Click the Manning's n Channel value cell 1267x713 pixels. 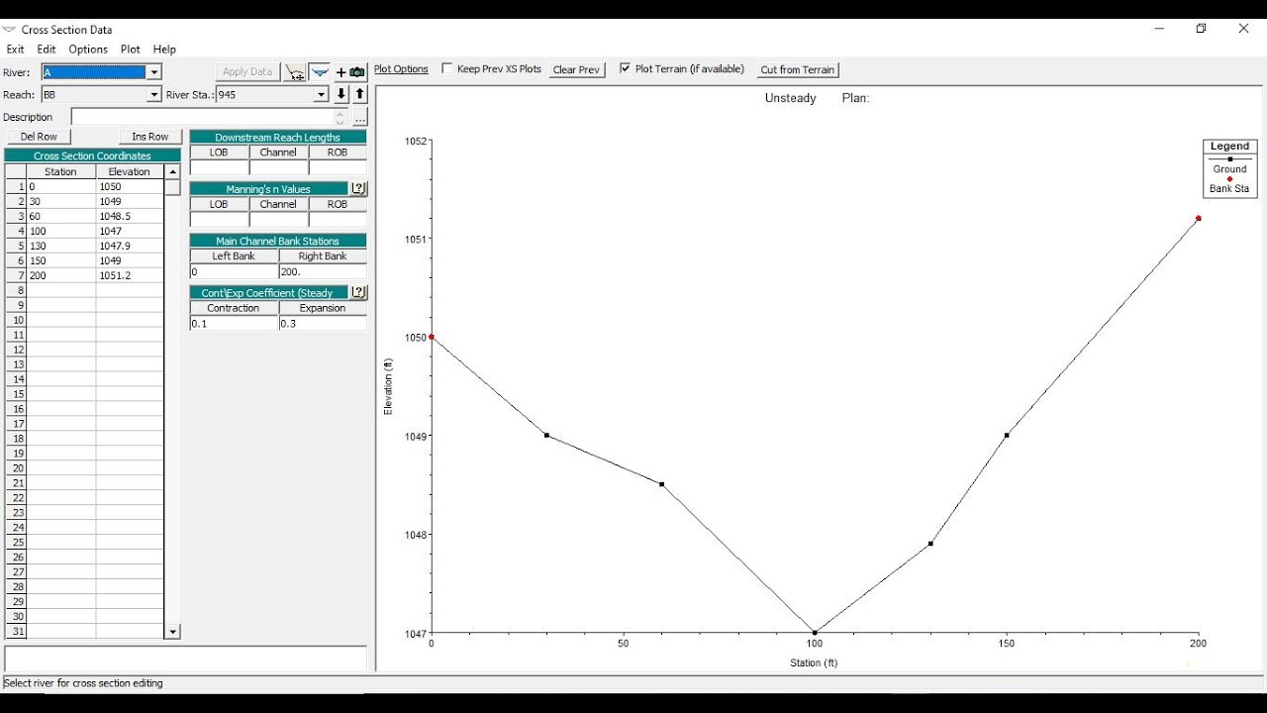pyautogui.click(x=278, y=220)
